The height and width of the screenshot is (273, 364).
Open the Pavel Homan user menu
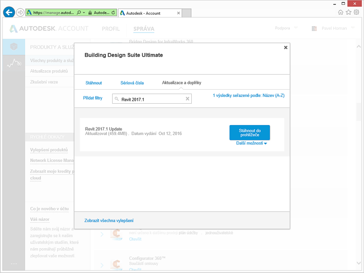click(338, 28)
